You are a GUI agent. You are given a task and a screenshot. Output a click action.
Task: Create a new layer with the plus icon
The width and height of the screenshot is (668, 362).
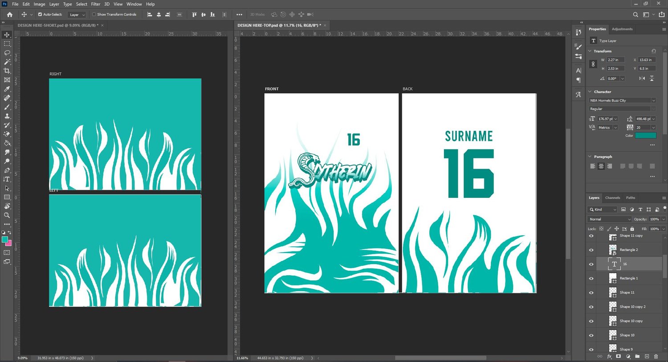tap(647, 357)
